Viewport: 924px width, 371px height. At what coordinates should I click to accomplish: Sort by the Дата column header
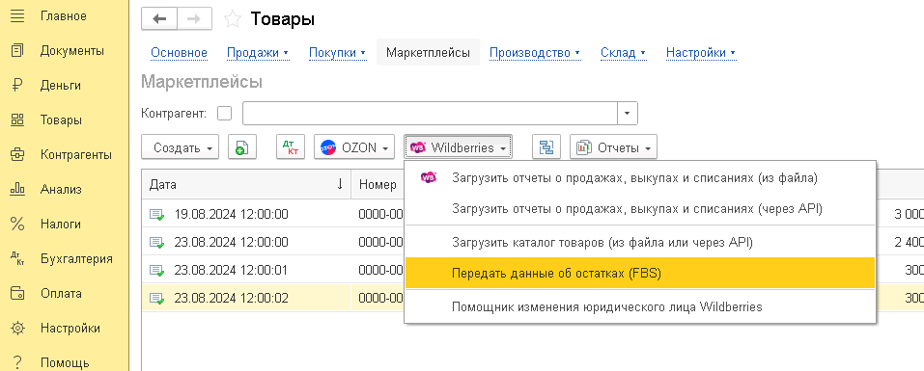(x=246, y=185)
